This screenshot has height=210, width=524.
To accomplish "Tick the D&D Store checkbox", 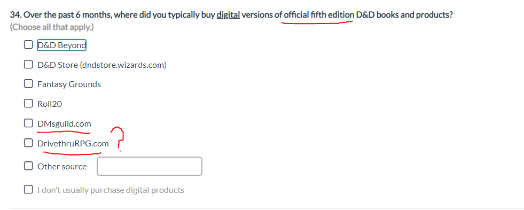I will pos(28,64).
